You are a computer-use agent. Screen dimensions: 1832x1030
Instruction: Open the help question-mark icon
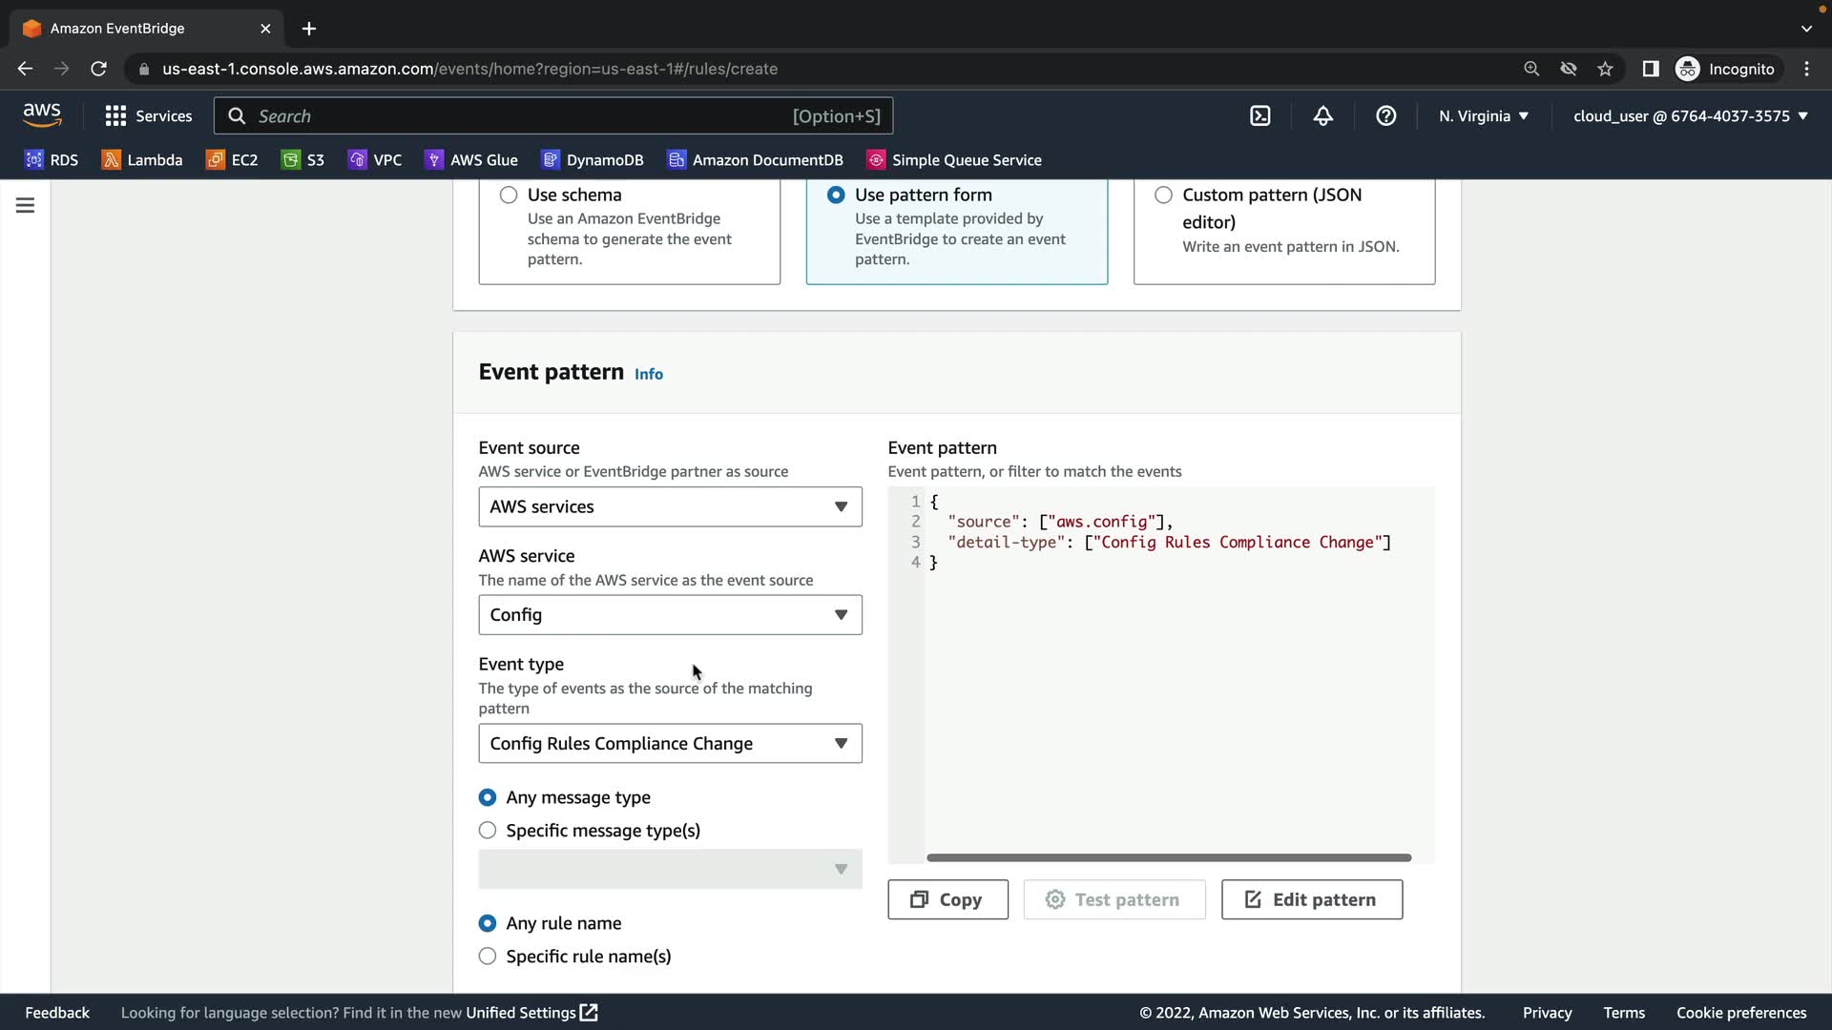1385,115
